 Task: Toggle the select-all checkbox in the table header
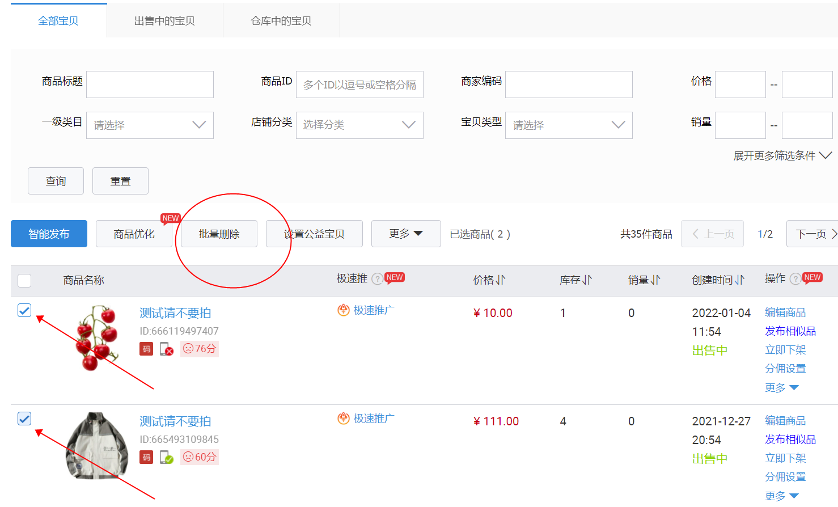tap(24, 281)
